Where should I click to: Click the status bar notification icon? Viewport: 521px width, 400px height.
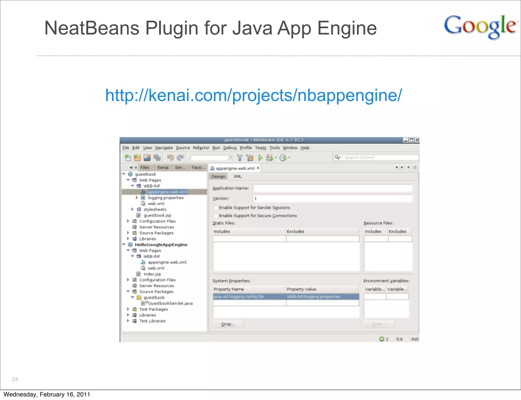(382, 339)
